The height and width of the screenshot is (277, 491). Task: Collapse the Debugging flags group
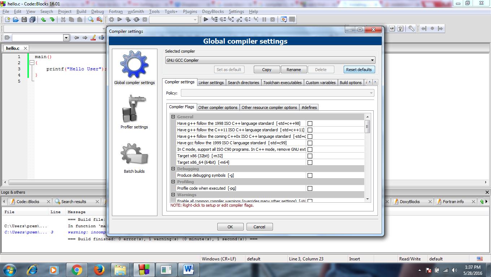(173, 169)
